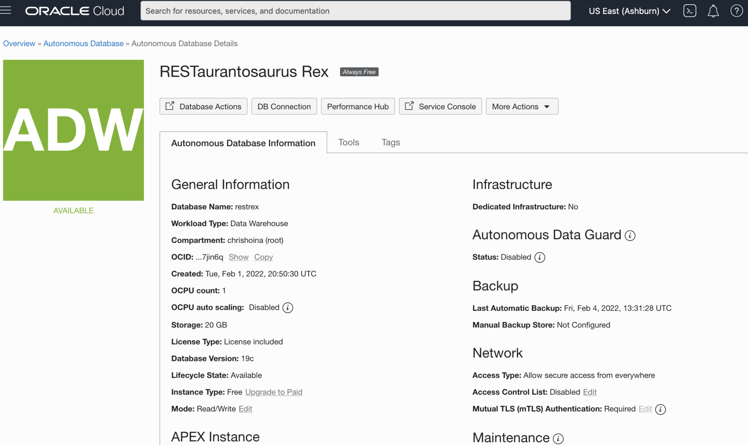Switch to the Tools tab
This screenshot has width=748, height=445.
pyautogui.click(x=348, y=142)
